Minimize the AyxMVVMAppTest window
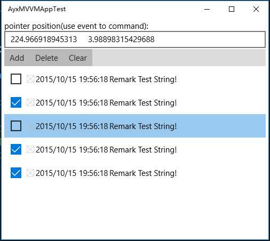 click(x=207, y=9)
